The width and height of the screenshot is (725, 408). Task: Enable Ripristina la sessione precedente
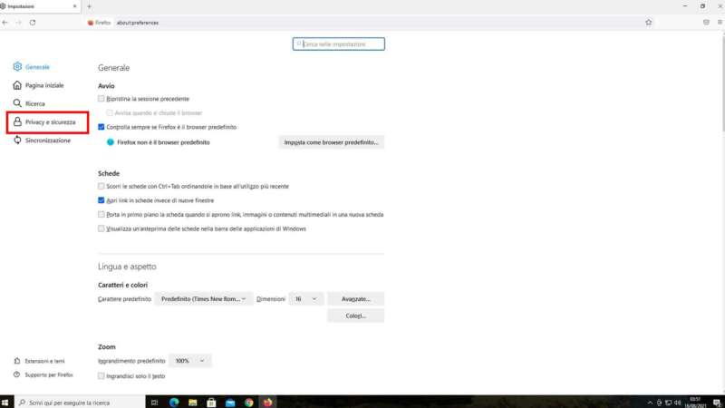pos(101,99)
